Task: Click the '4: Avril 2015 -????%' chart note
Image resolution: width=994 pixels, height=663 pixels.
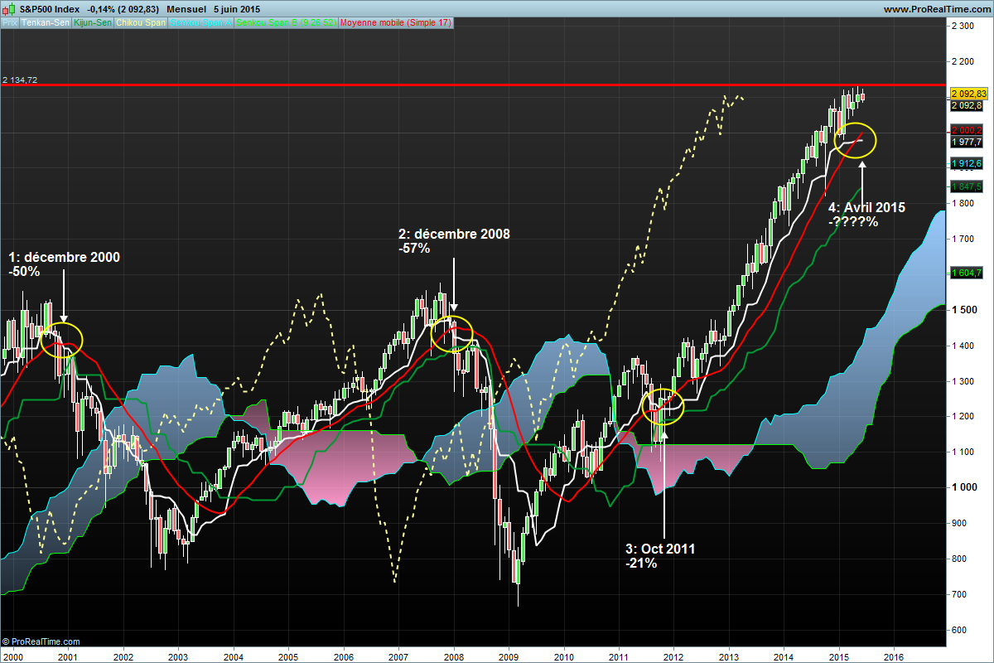Action: (866, 215)
